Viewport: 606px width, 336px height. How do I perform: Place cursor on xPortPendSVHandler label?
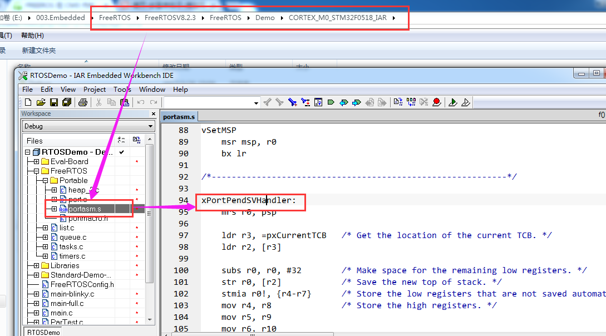[x=249, y=200]
